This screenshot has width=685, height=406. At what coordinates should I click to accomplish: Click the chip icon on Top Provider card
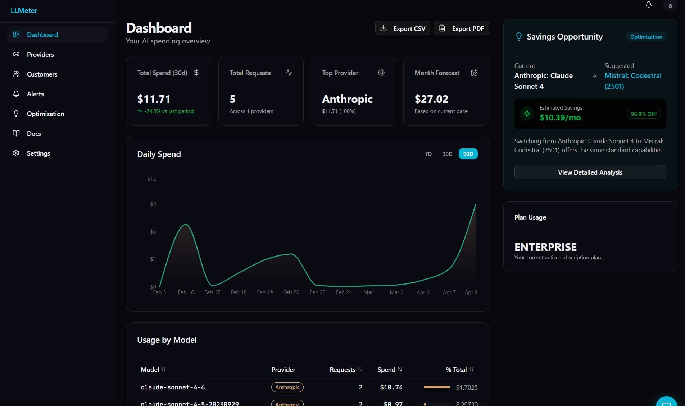tap(381, 72)
